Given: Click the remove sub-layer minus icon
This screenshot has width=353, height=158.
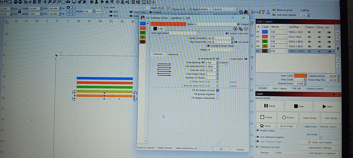Looking at the screenshot, I should coord(246,29).
